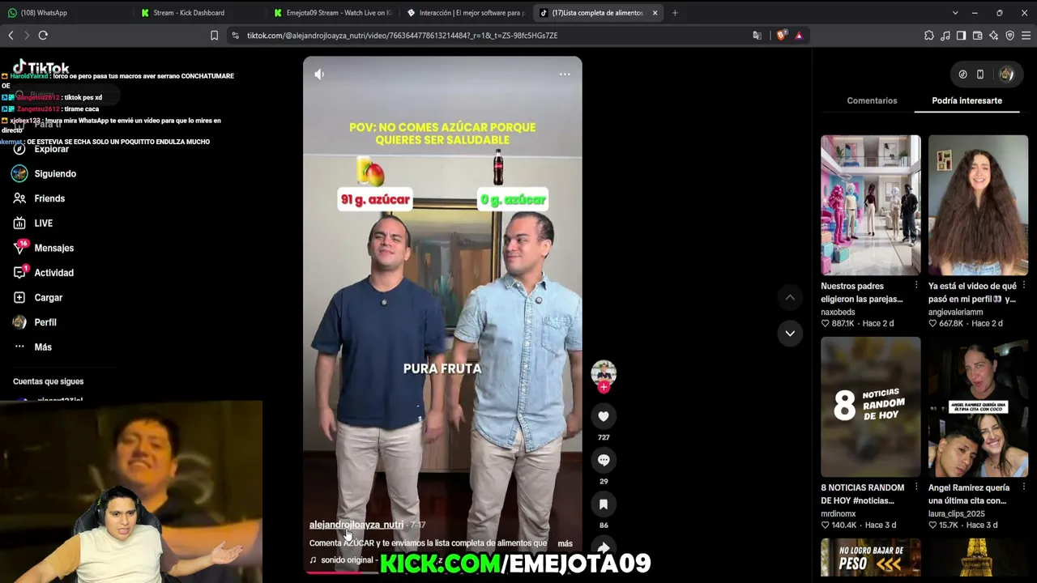Open the TikTok coins icon in top pill
This screenshot has width=1037, height=583.
(962, 74)
